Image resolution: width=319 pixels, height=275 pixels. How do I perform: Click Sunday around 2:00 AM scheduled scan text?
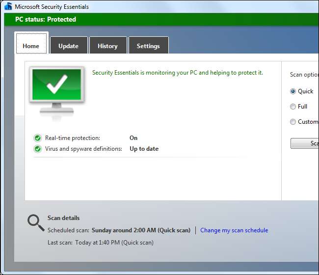click(141, 230)
